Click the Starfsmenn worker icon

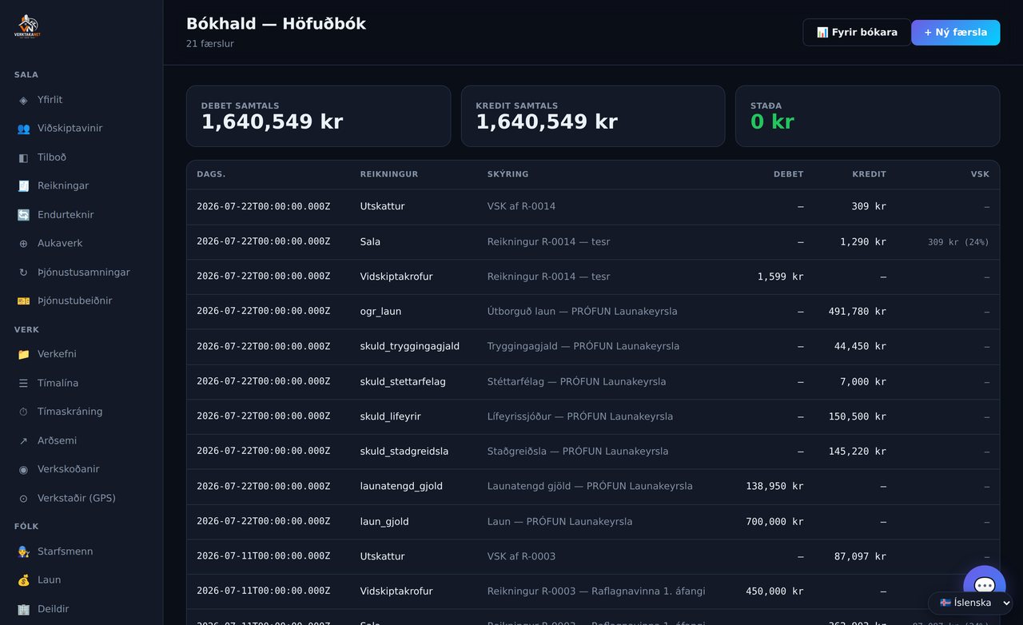point(23,551)
